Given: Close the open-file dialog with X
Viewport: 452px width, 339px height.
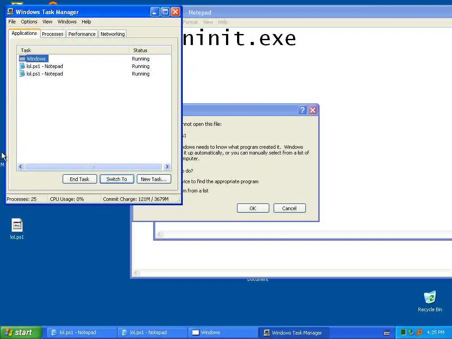Looking at the screenshot, I should [x=313, y=110].
